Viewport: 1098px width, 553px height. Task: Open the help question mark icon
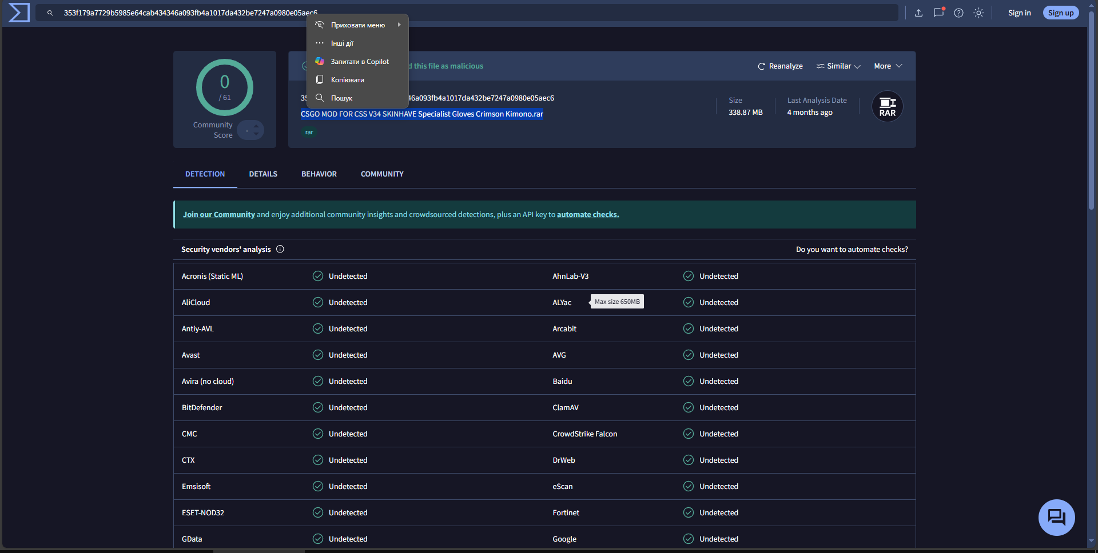959,13
